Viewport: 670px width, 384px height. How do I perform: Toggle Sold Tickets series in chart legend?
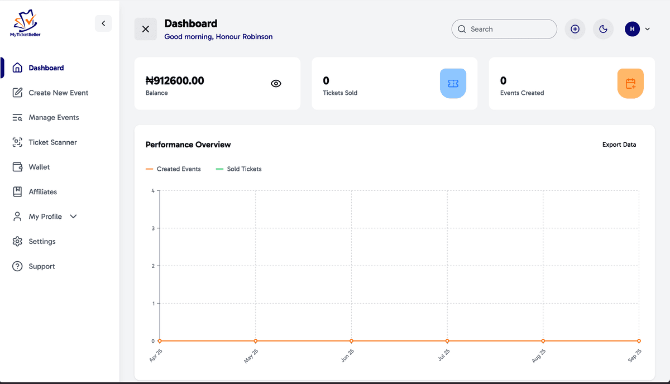[x=238, y=169]
